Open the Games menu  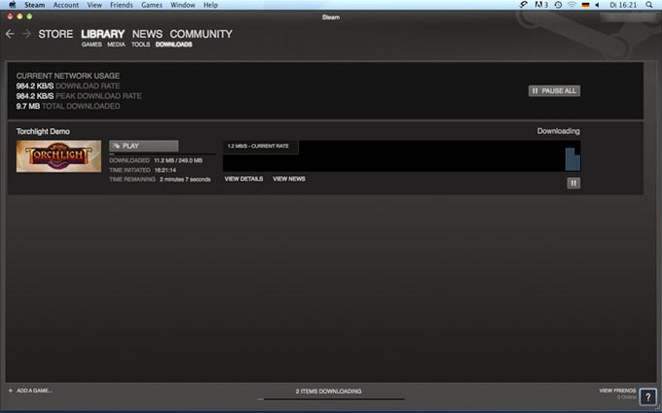152,5
